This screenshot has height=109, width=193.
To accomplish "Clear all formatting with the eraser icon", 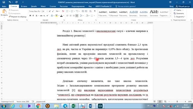I will click(63, 11).
